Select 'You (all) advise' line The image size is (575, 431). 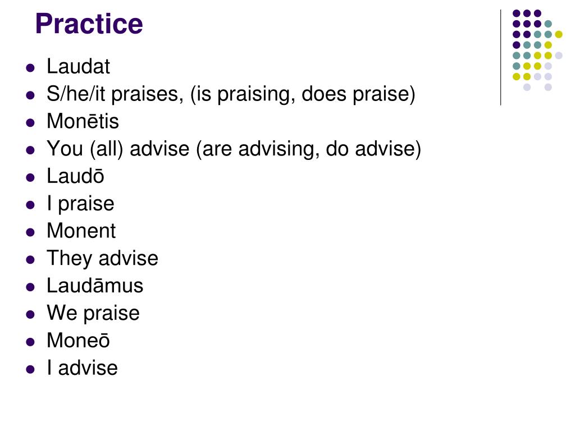click(234, 149)
